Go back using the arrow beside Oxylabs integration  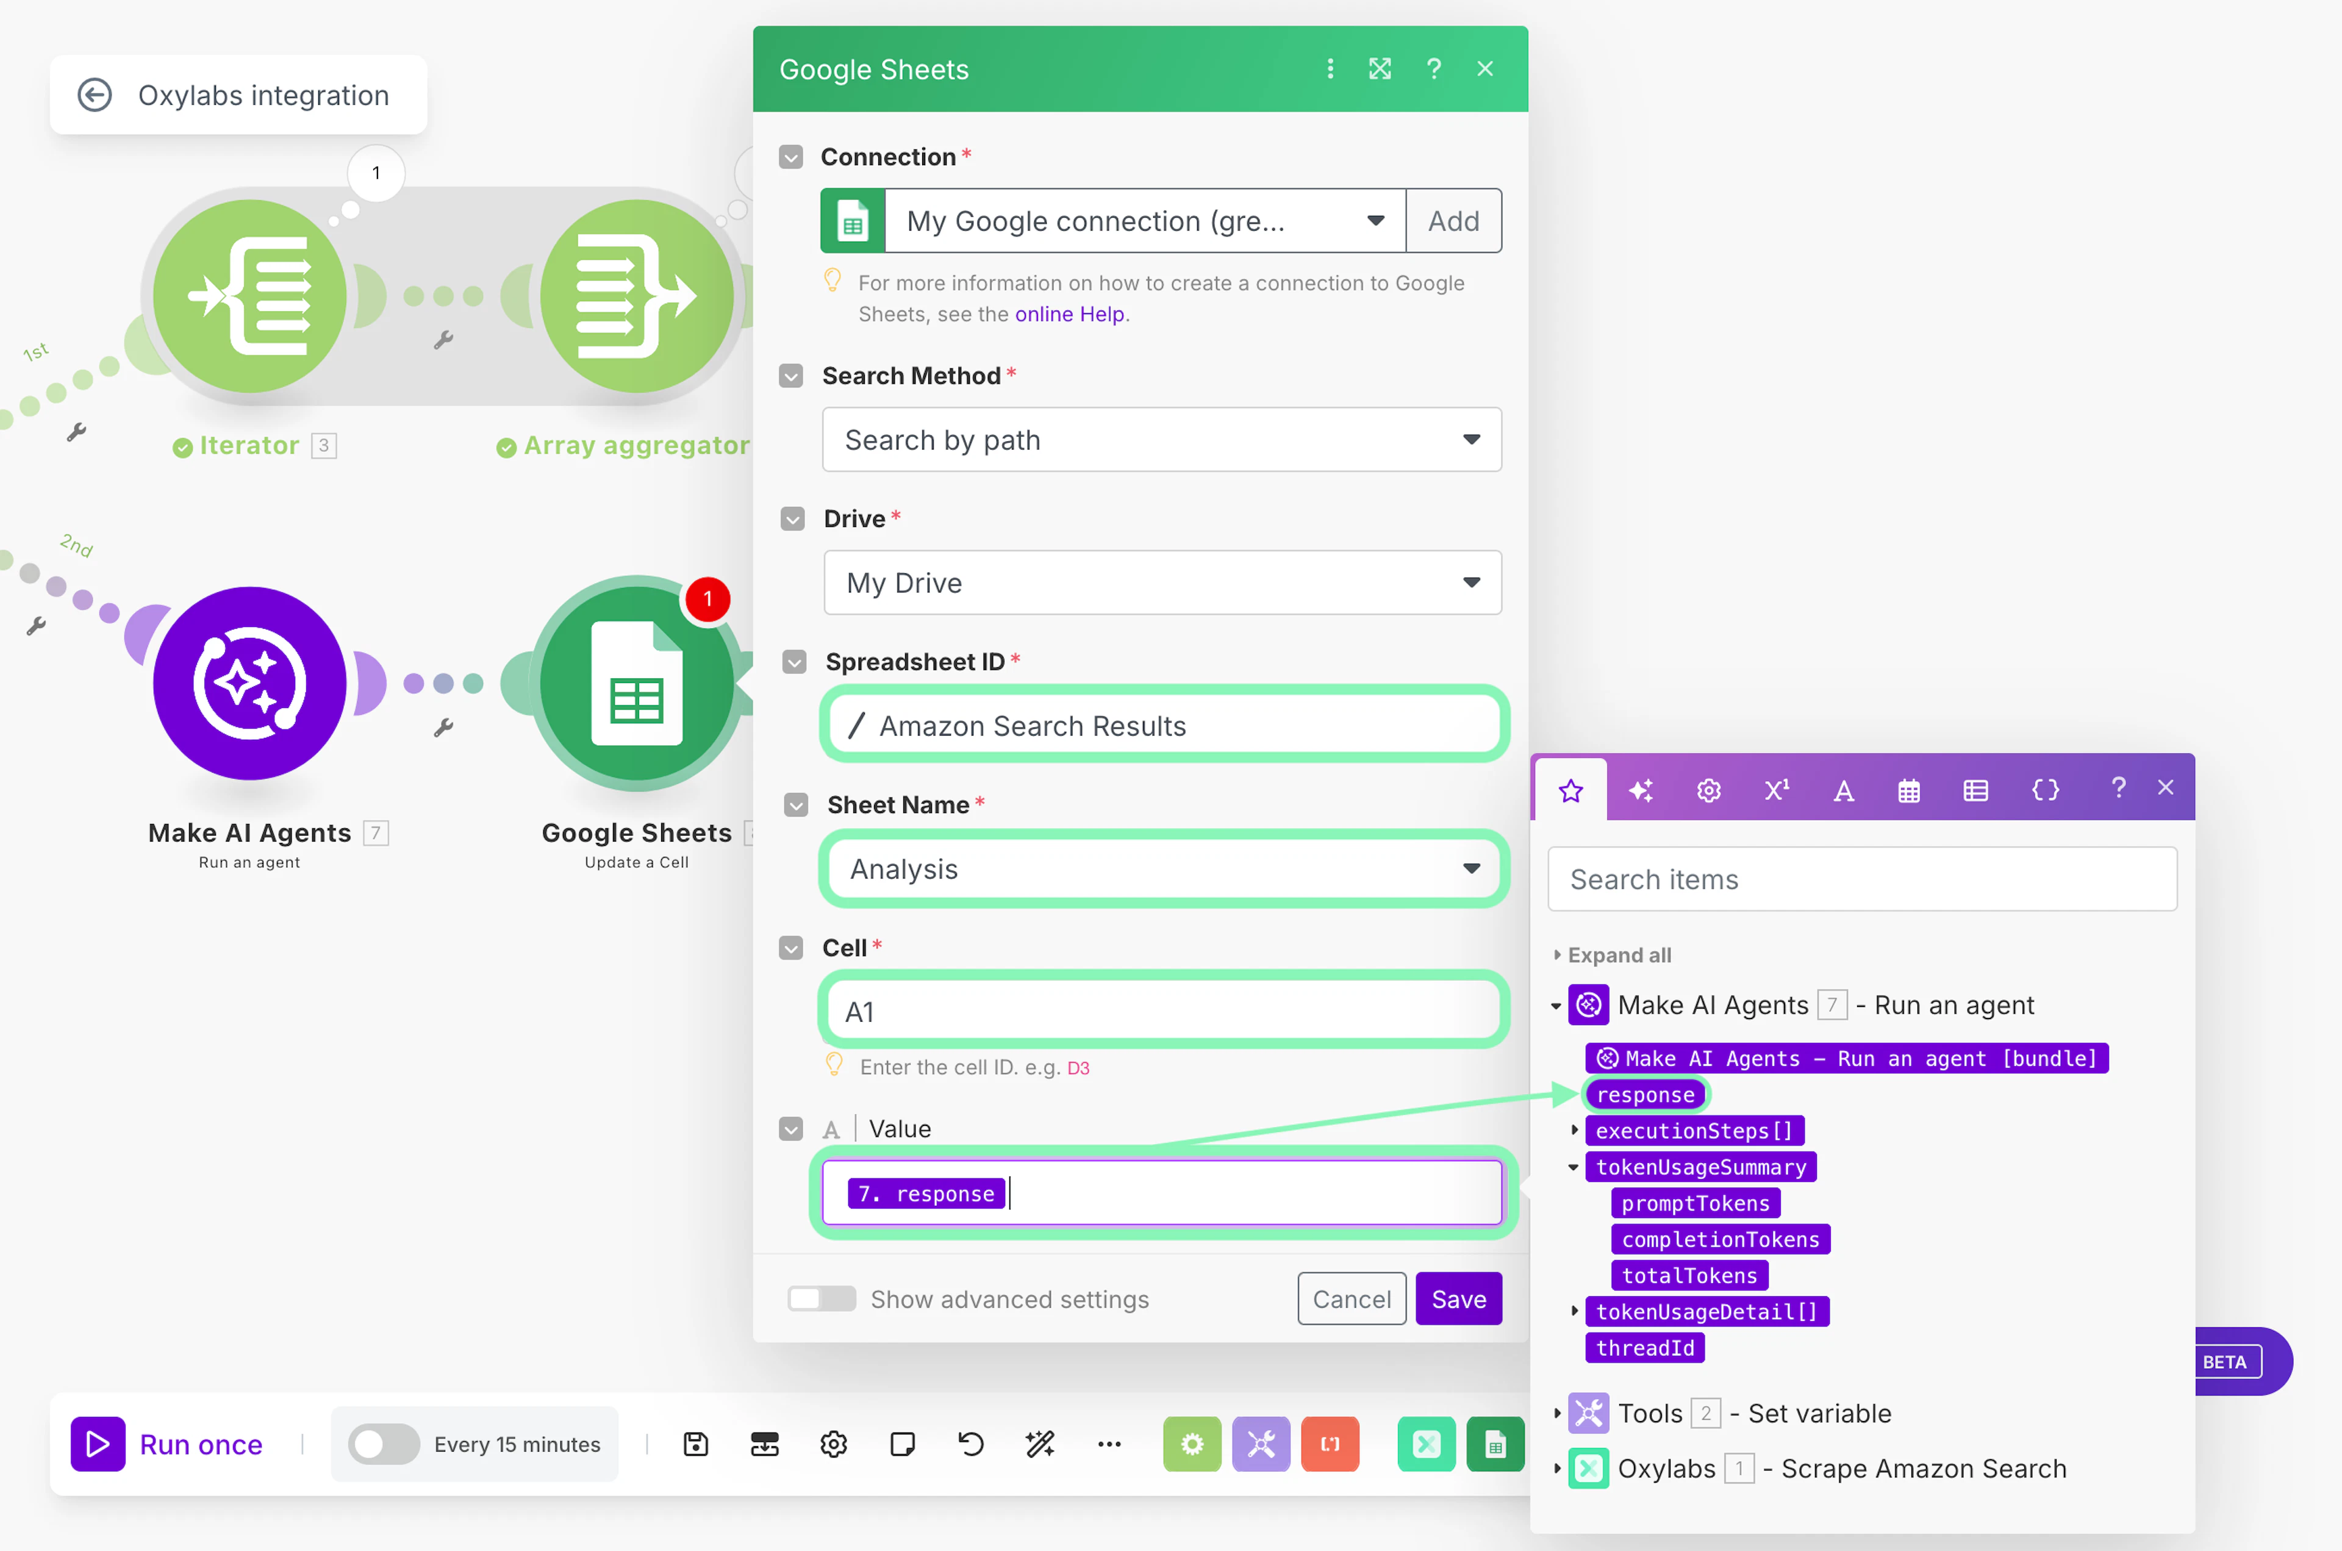tap(95, 95)
